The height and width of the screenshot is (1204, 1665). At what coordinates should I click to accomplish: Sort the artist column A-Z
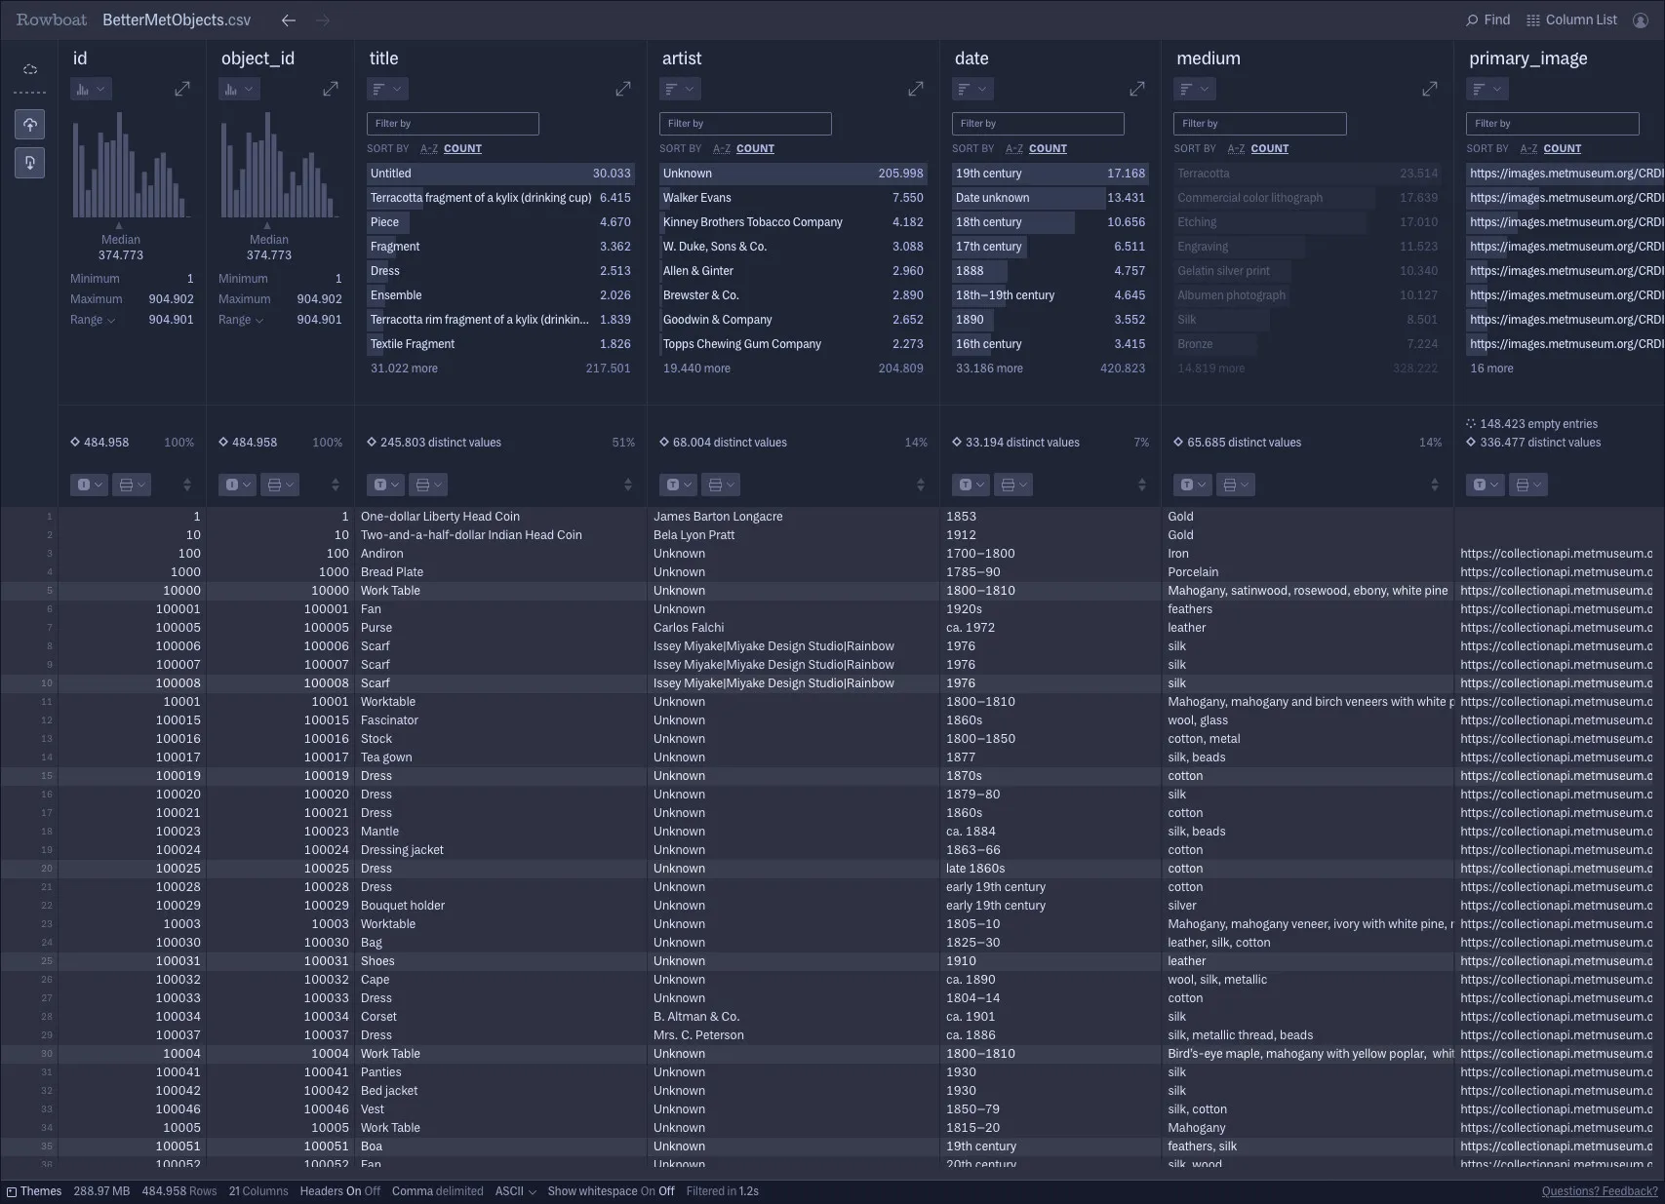[x=722, y=148]
